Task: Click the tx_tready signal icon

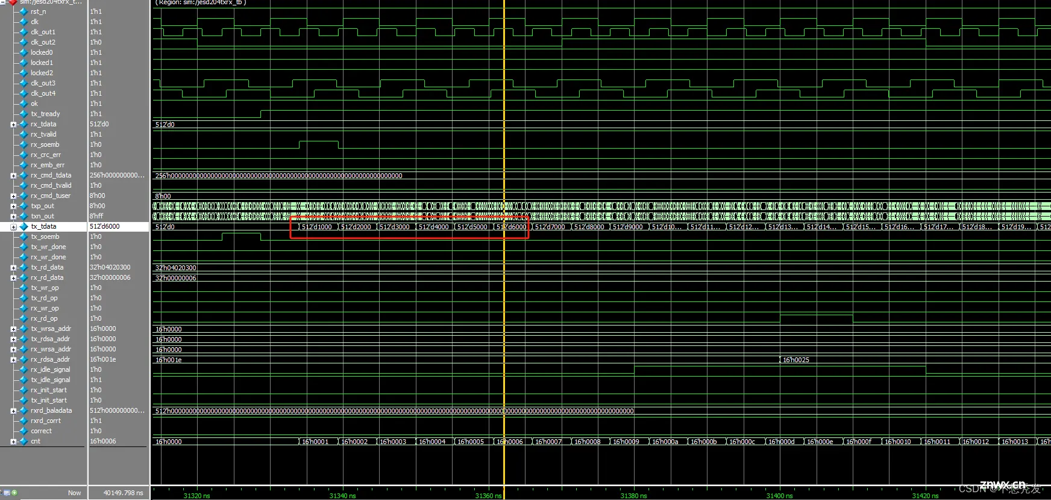Action: click(24, 114)
